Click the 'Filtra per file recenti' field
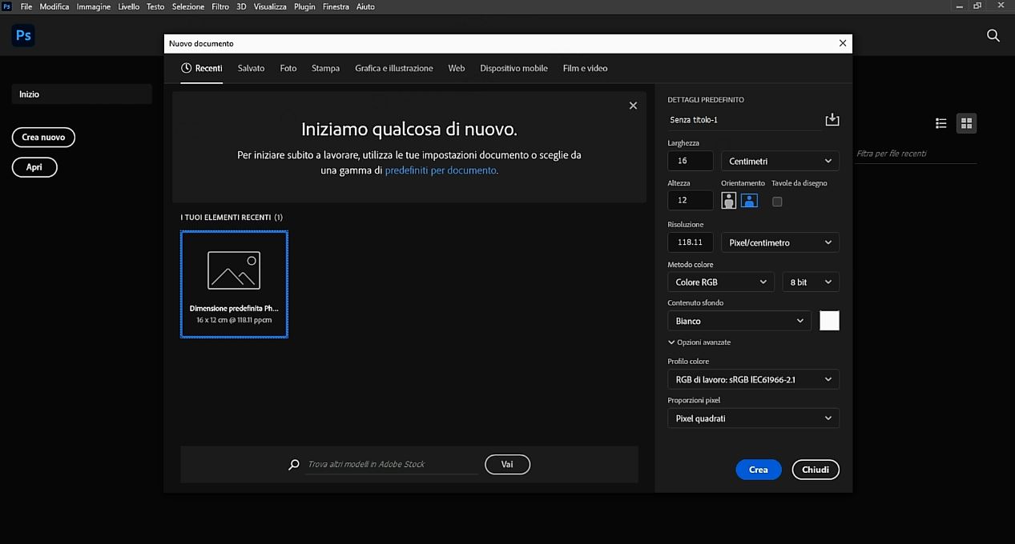This screenshot has height=544, width=1015. pyautogui.click(x=916, y=154)
